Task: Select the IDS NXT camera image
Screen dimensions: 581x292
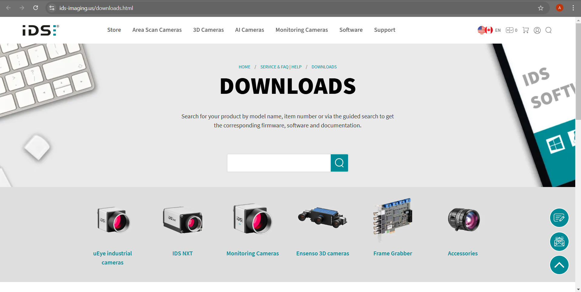Action: click(x=183, y=220)
